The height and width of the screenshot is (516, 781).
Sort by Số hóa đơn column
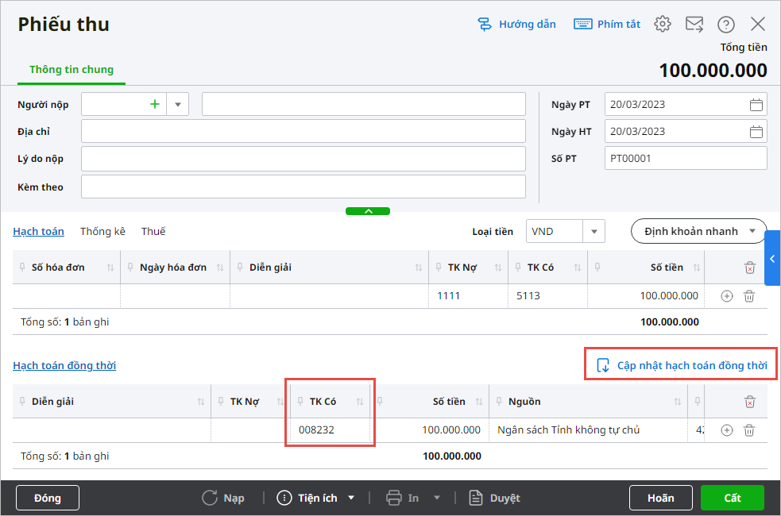pyautogui.click(x=110, y=268)
